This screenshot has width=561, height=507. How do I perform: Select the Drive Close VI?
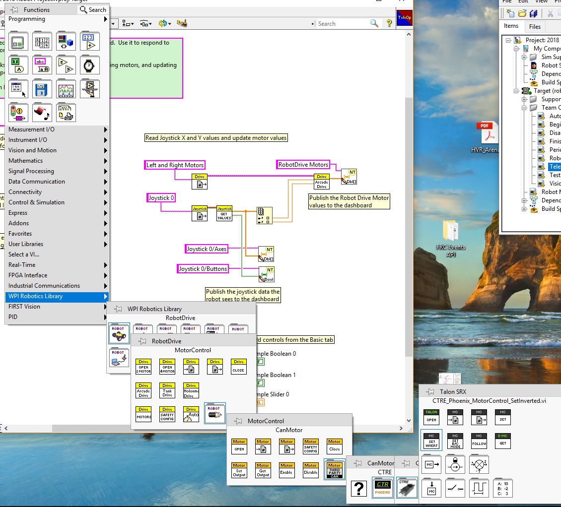239,367
